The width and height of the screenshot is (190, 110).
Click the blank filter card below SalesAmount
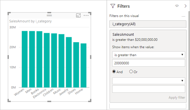click(x=148, y=106)
